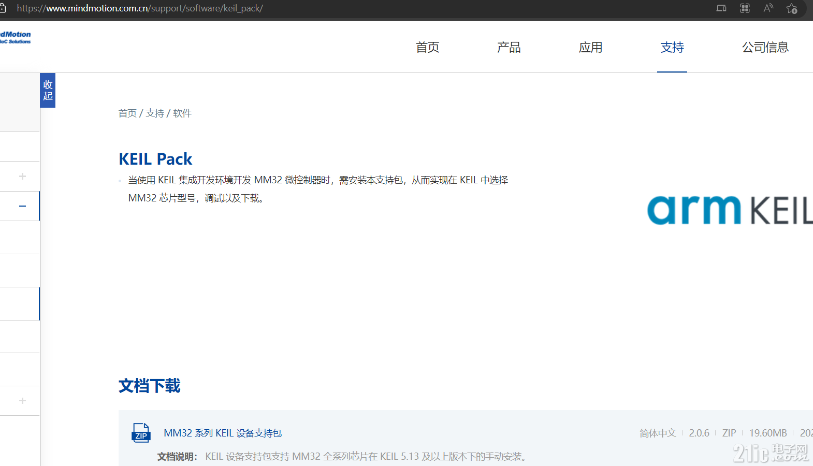Click the 首页 breadcrumb link
Viewport: 813px width, 466px height.
click(x=127, y=113)
